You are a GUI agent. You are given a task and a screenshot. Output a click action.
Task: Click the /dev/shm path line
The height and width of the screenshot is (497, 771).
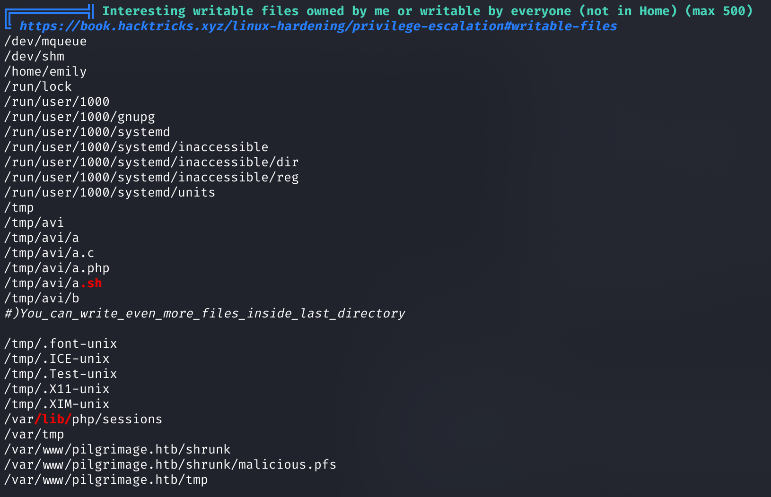(x=34, y=56)
